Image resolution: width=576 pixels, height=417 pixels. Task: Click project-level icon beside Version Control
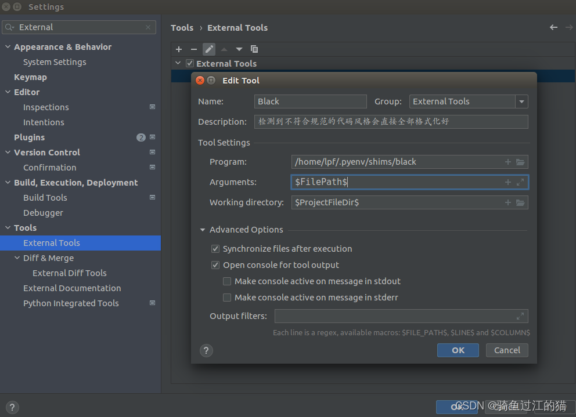pos(153,152)
